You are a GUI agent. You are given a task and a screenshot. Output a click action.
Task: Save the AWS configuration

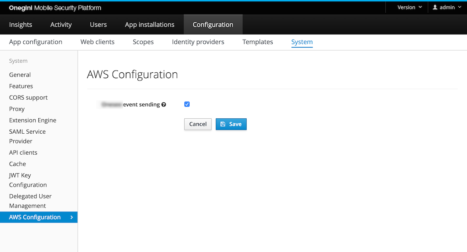231,124
